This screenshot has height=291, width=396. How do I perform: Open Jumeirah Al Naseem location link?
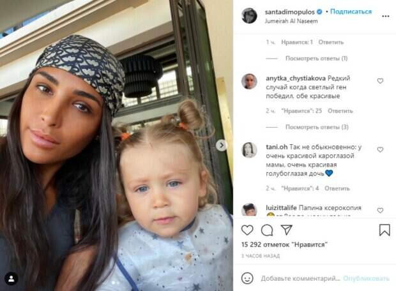coord(291,21)
